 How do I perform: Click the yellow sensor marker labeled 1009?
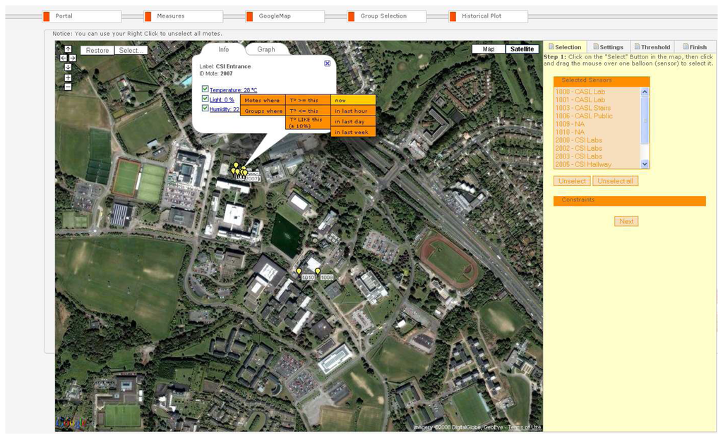tap(318, 271)
